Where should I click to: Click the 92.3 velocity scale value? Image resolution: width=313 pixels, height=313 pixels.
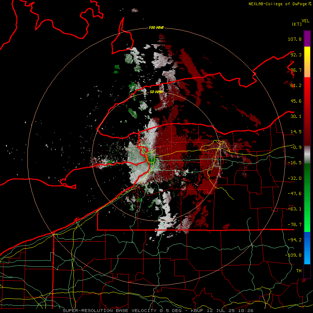click(296, 55)
